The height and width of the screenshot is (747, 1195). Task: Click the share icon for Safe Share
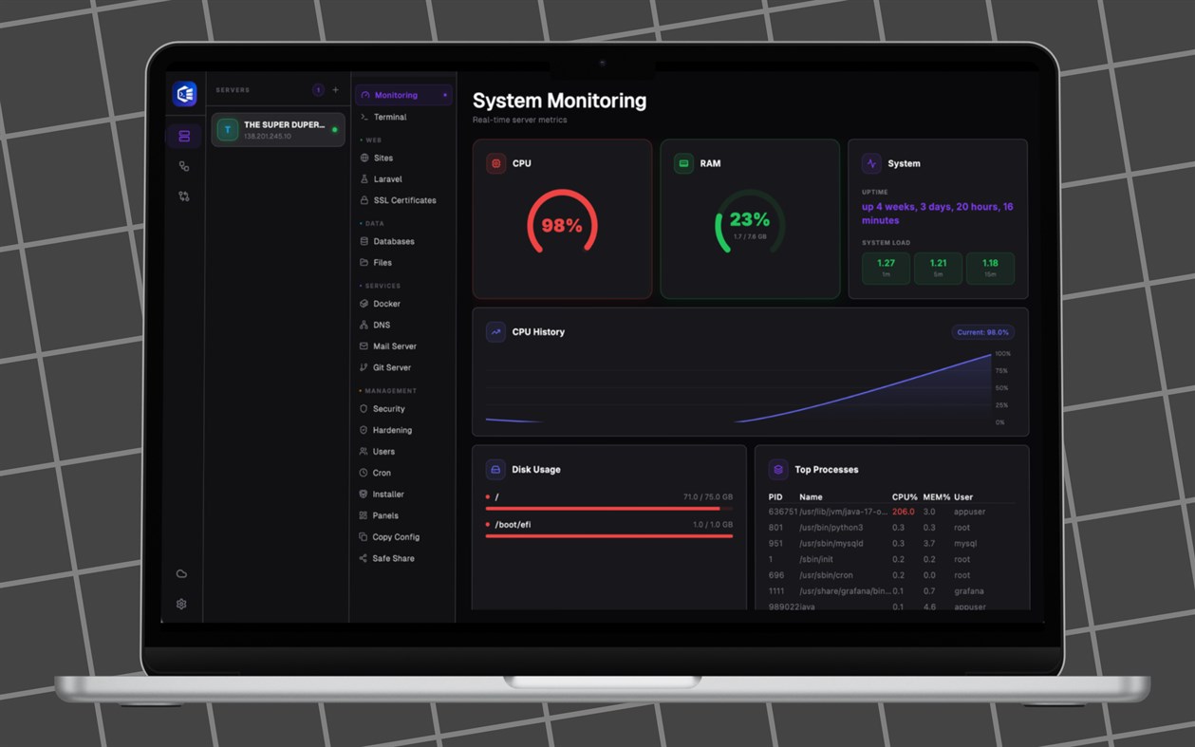[x=364, y=558]
